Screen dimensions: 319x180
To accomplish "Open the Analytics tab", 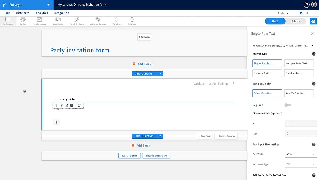I will [x=42, y=13].
